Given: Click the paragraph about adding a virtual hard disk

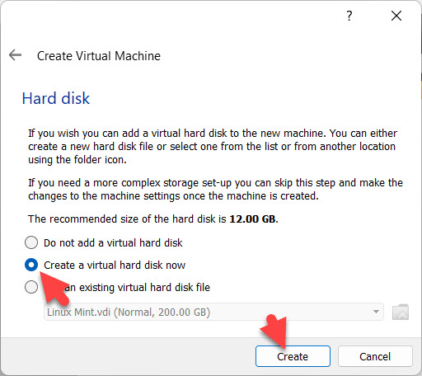Looking at the screenshot, I should (213, 147).
